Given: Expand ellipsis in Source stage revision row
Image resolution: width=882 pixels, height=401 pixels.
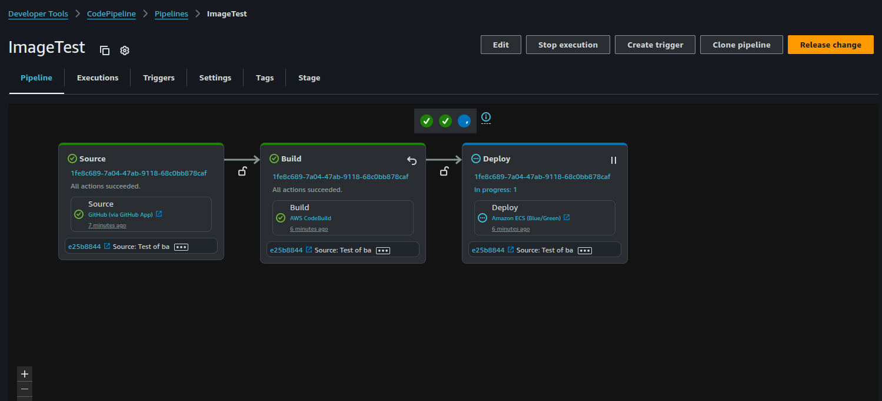Looking at the screenshot, I should pos(181,247).
